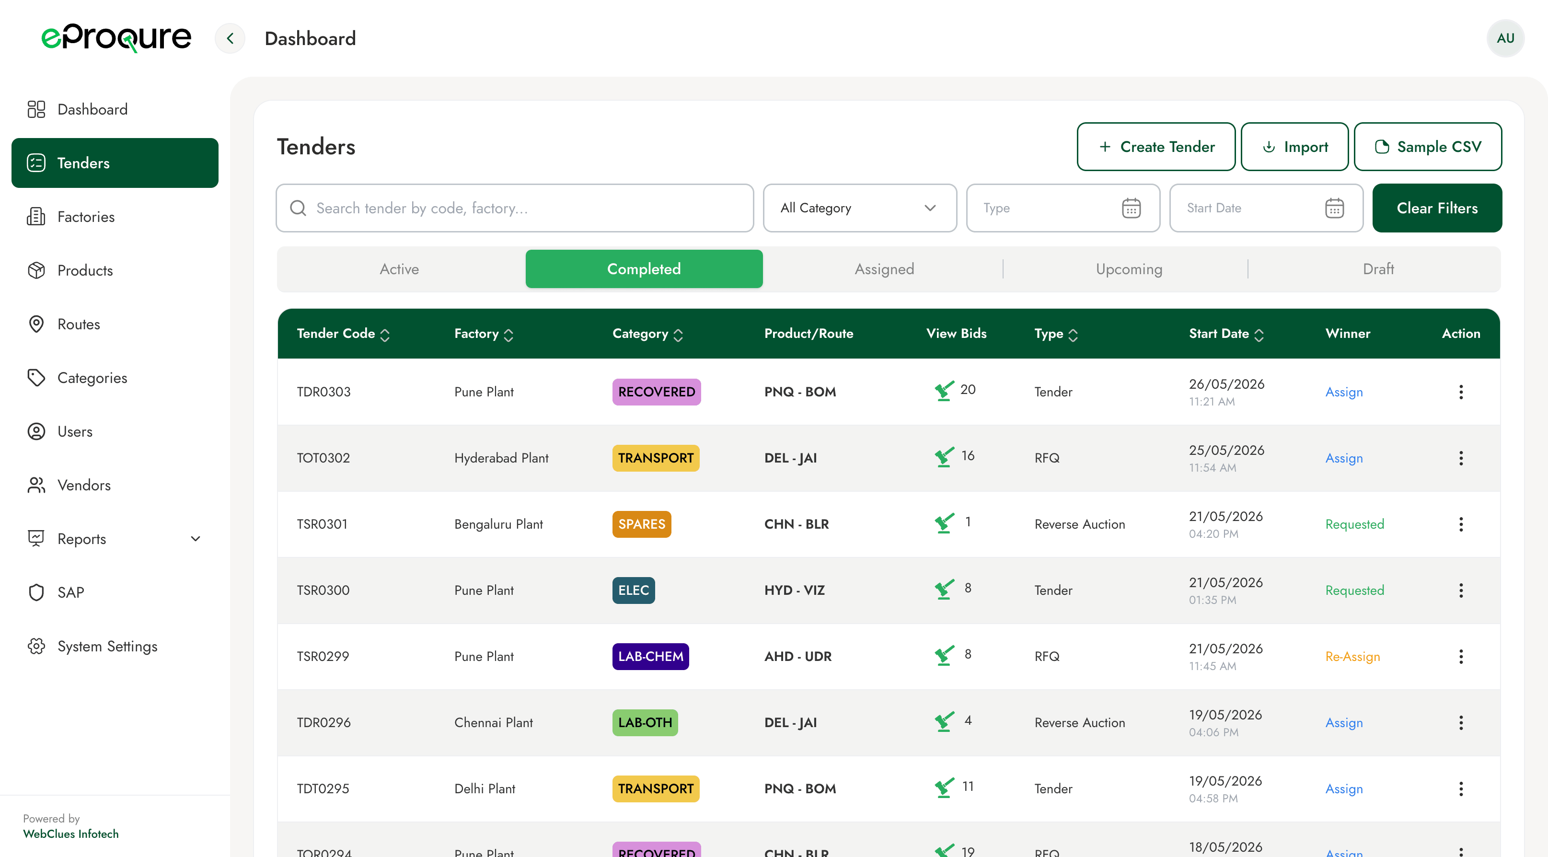Click the eProqure logo
1548x857 pixels.
116,38
